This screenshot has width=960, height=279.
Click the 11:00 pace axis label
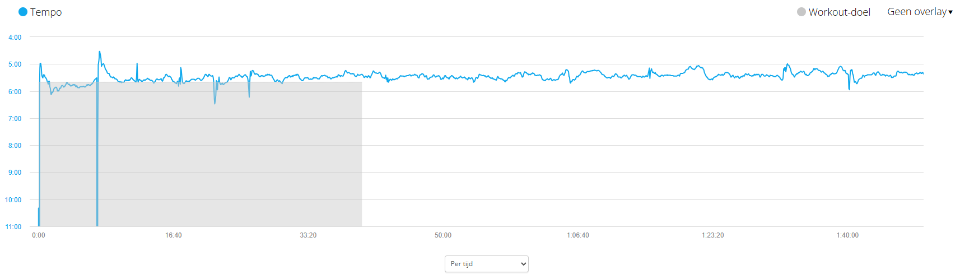click(x=13, y=227)
